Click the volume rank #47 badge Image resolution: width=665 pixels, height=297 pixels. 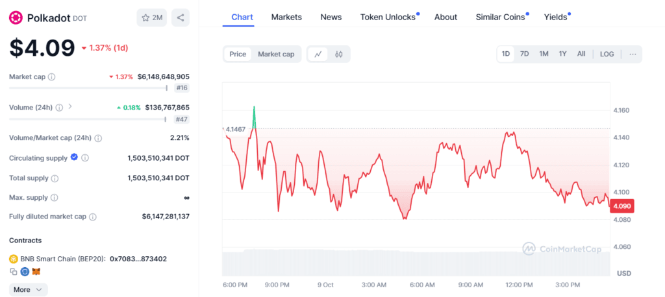coord(182,119)
